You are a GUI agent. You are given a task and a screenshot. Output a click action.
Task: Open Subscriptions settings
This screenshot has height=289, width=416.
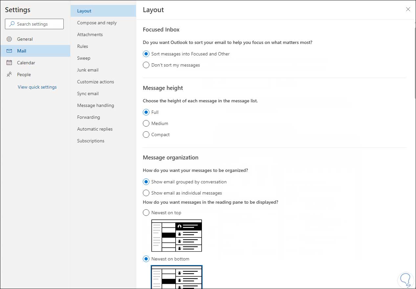(103, 141)
